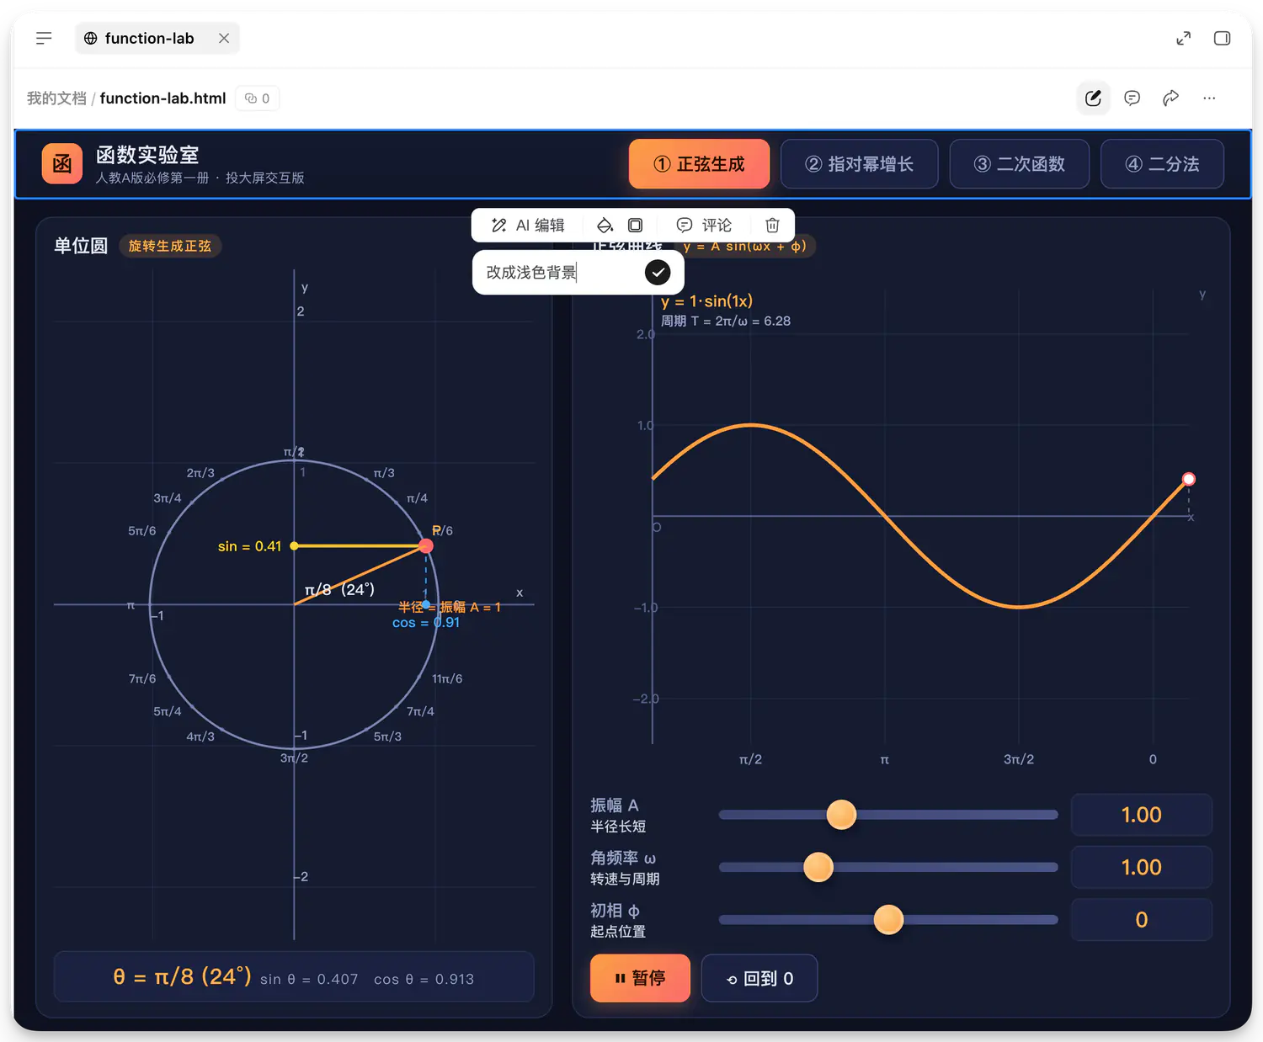Switch to ① 正弦生成 tab
Image resolution: width=1263 pixels, height=1042 pixels.
tap(699, 164)
